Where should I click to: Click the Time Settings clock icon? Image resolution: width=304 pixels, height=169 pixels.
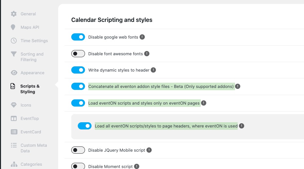(14, 41)
